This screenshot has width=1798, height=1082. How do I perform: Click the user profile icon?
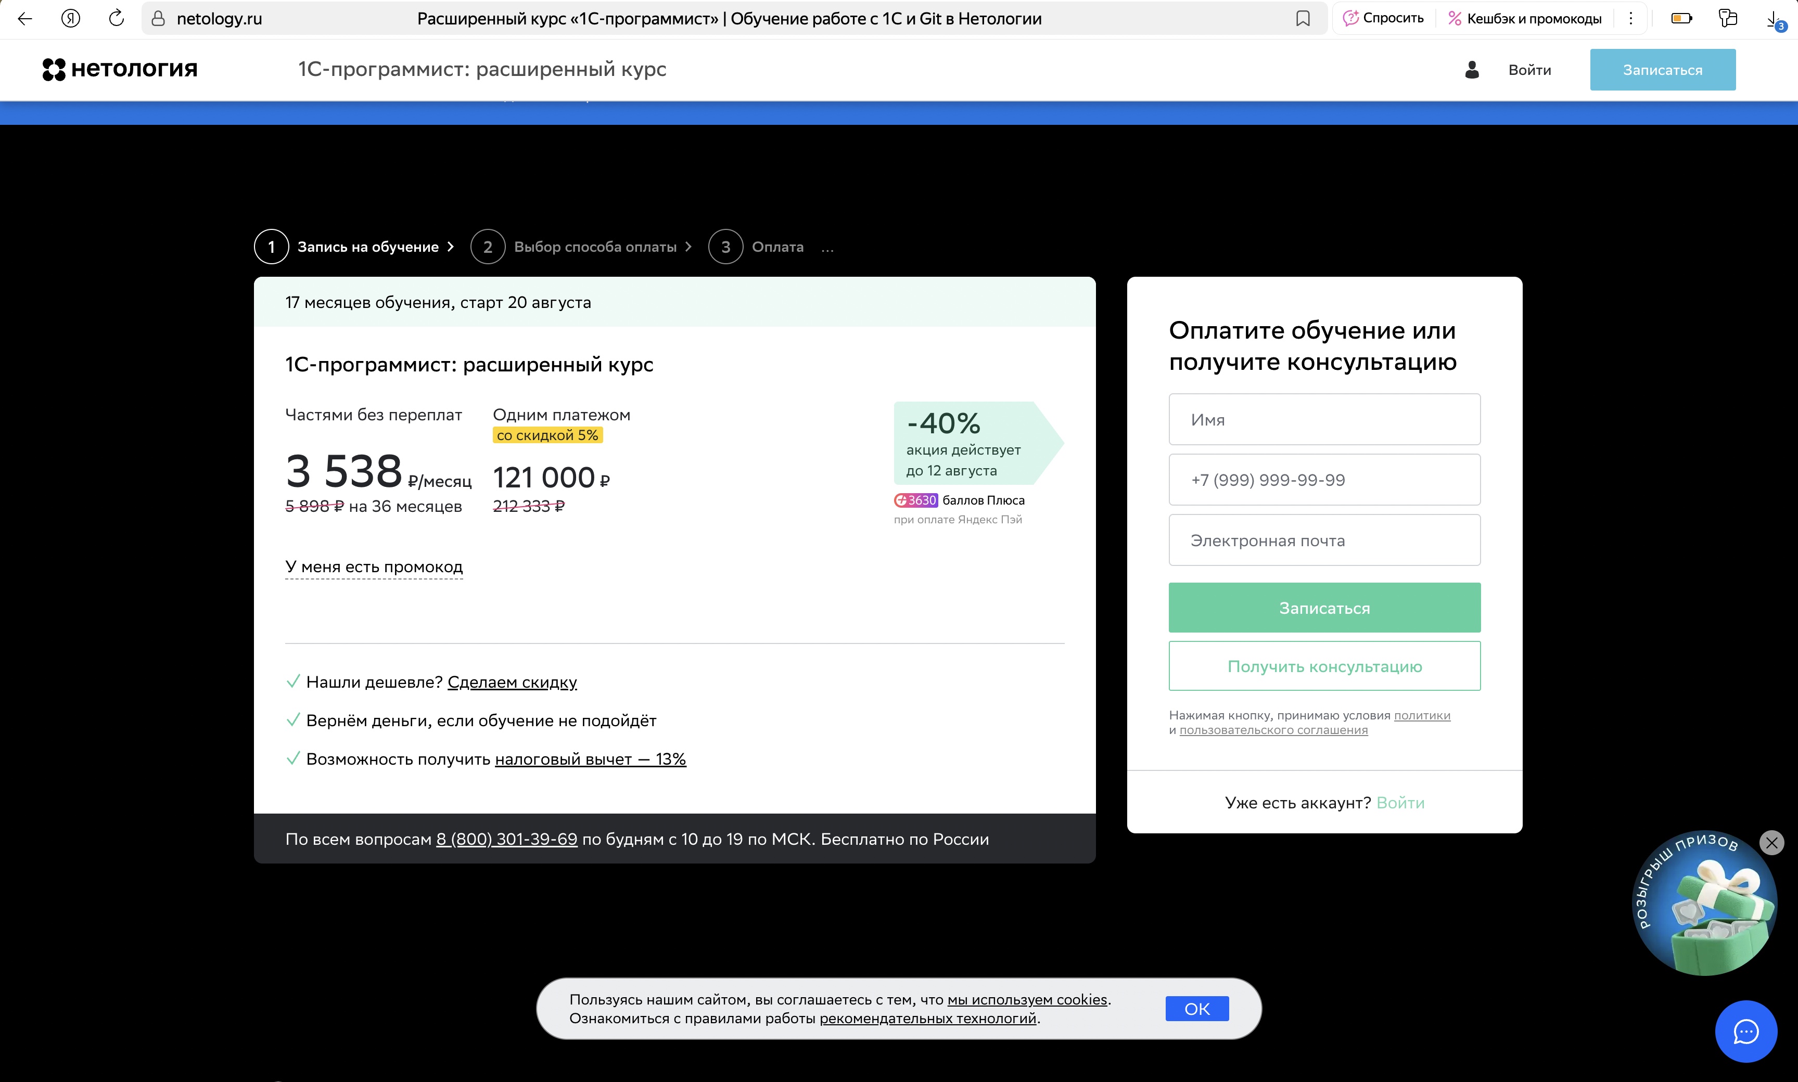click(1472, 70)
